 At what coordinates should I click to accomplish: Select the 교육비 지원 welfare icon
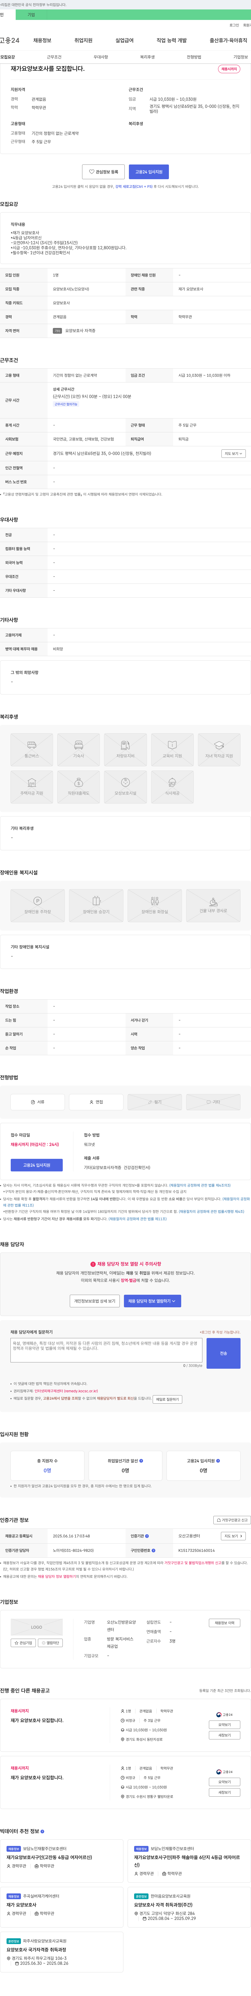click(x=172, y=750)
